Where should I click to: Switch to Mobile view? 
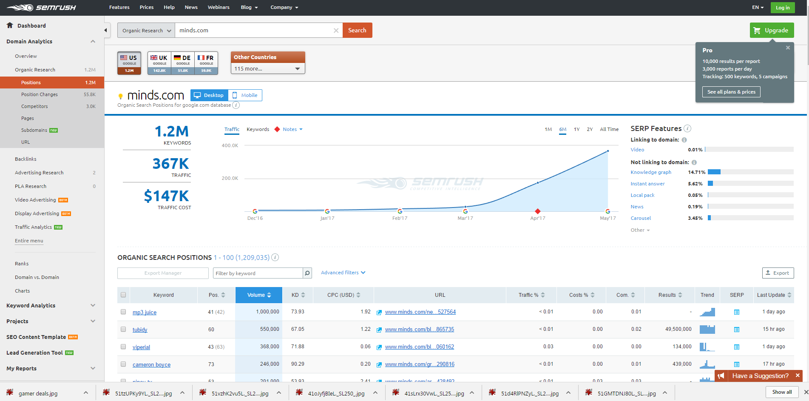pyautogui.click(x=245, y=95)
